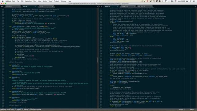
Task: Click the def checksum(self) method line
Action: 16,91
